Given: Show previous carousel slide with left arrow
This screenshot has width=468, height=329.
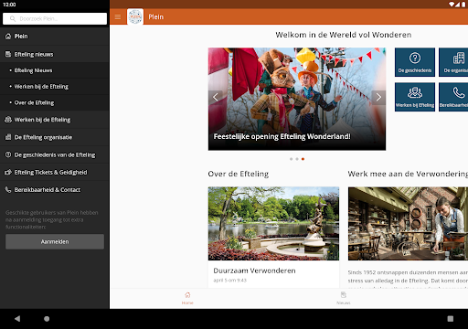Looking at the screenshot, I should (x=216, y=98).
